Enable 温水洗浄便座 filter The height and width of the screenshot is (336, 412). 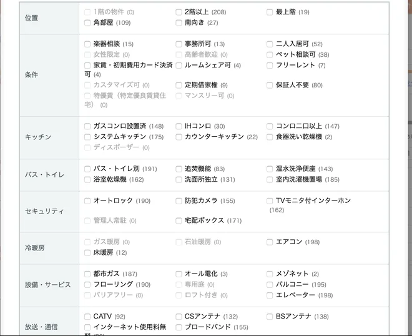tap(270, 169)
